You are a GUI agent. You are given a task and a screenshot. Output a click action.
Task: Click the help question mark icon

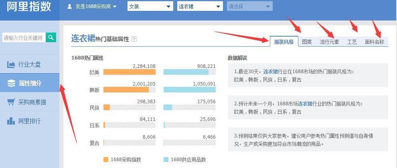[x=134, y=39]
